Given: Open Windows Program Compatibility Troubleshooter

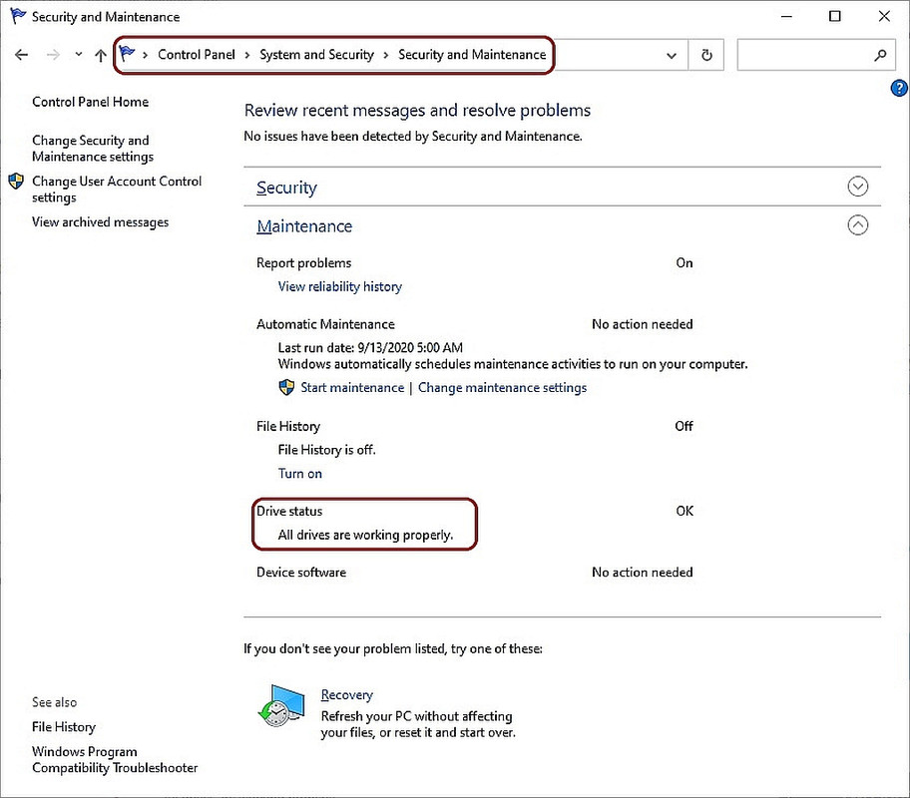Looking at the screenshot, I should pos(115,760).
